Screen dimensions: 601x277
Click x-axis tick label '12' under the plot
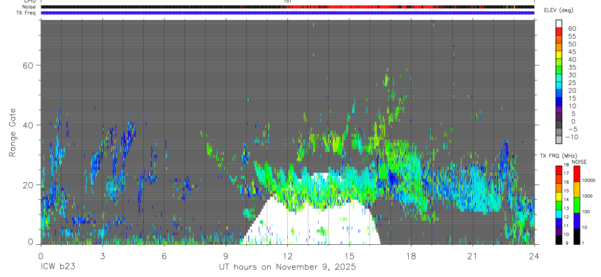[x=287, y=256]
